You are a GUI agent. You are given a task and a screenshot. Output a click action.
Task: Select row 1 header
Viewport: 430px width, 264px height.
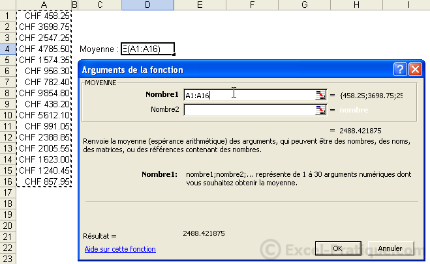8,16
